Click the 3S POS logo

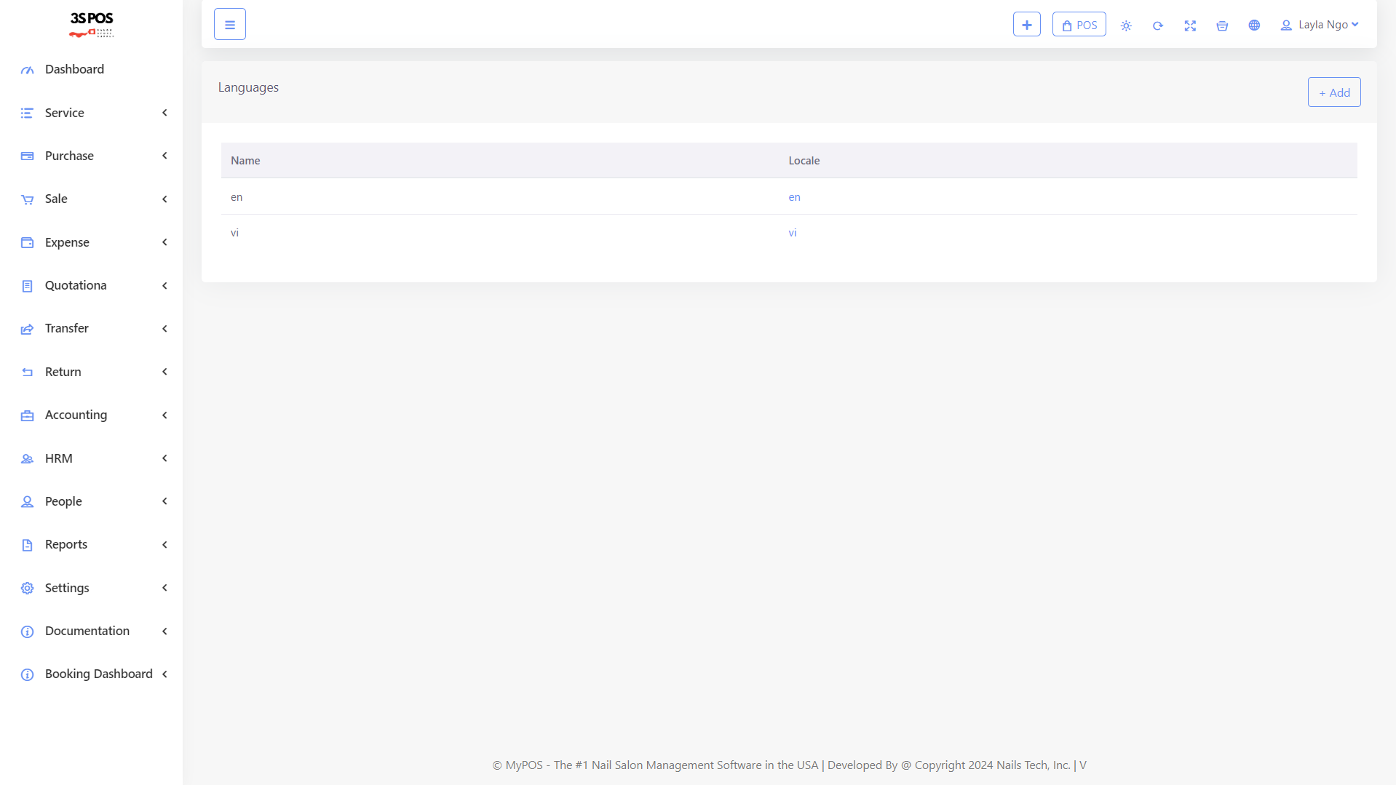[x=92, y=24]
